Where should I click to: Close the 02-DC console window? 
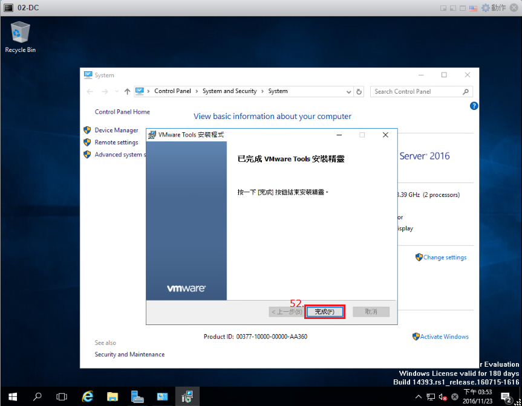[x=514, y=8]
